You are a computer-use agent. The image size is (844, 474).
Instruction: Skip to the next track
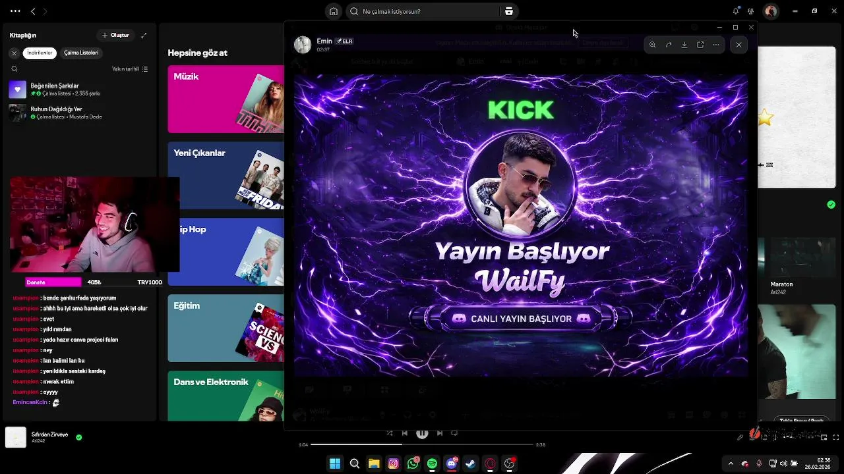point(440,433)
